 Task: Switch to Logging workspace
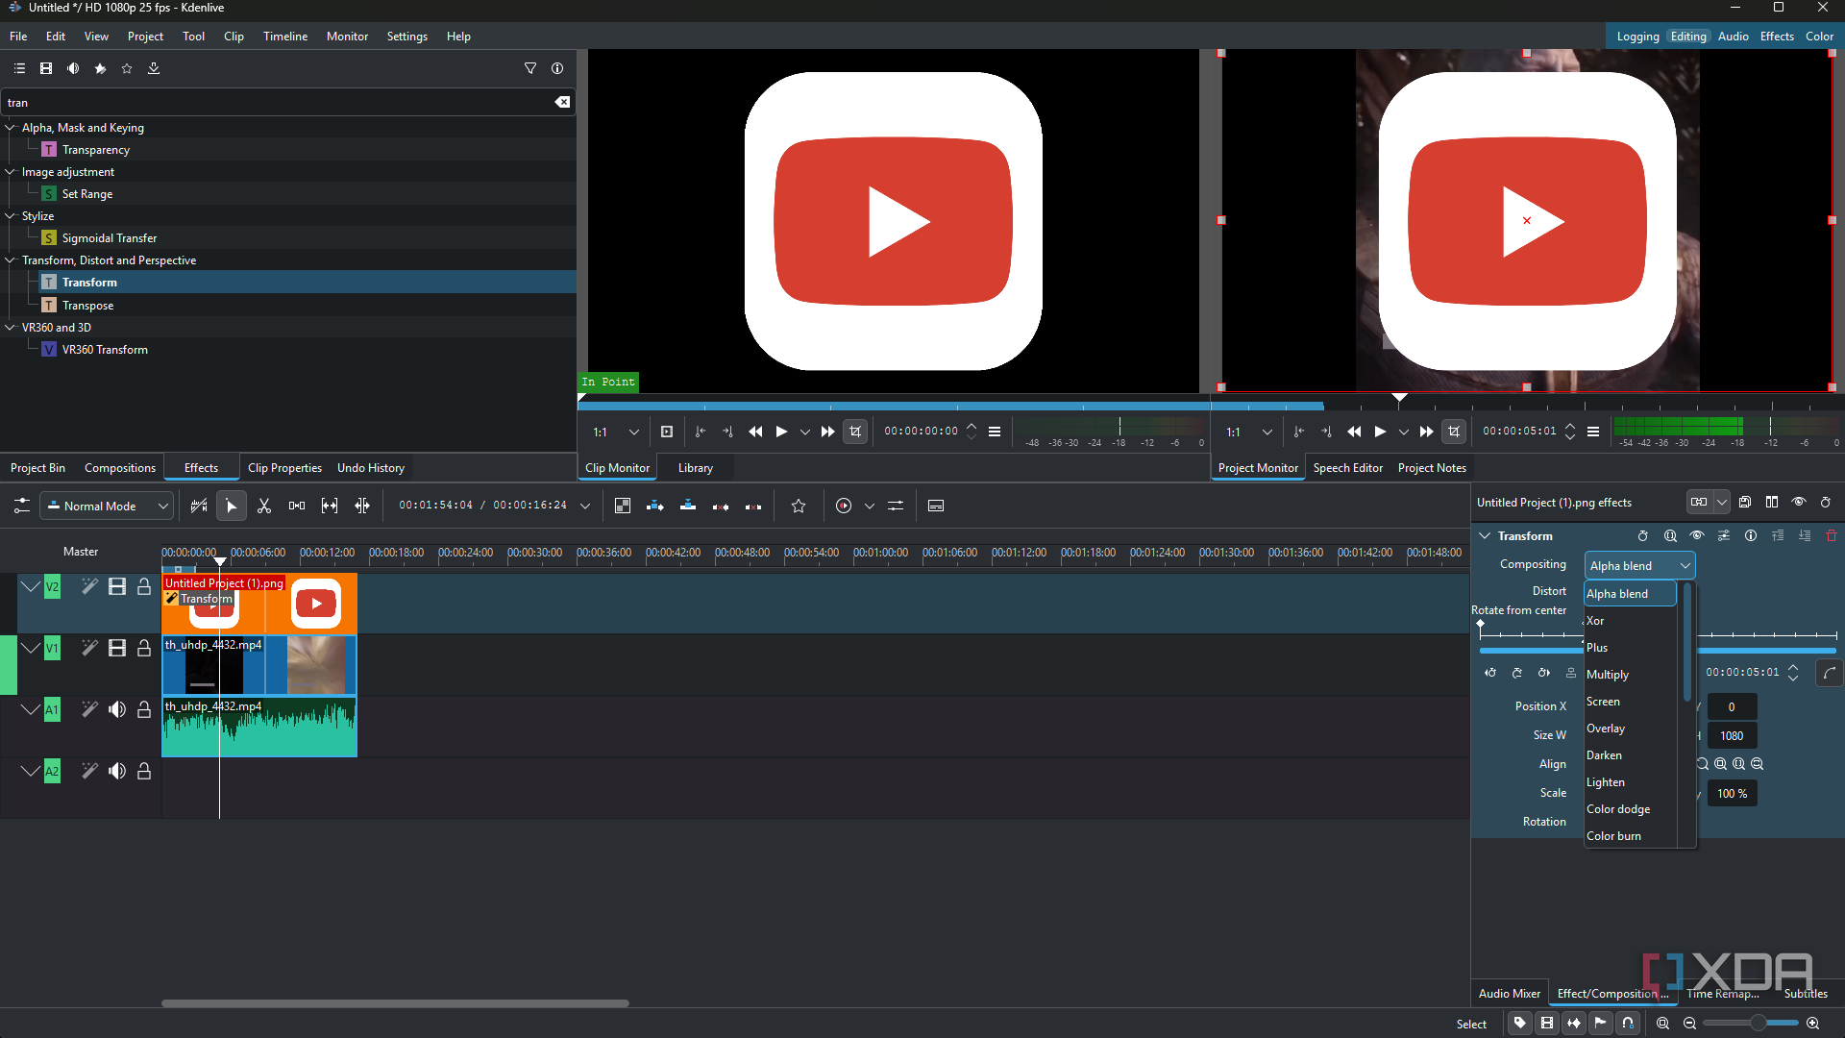point(1637,36)
